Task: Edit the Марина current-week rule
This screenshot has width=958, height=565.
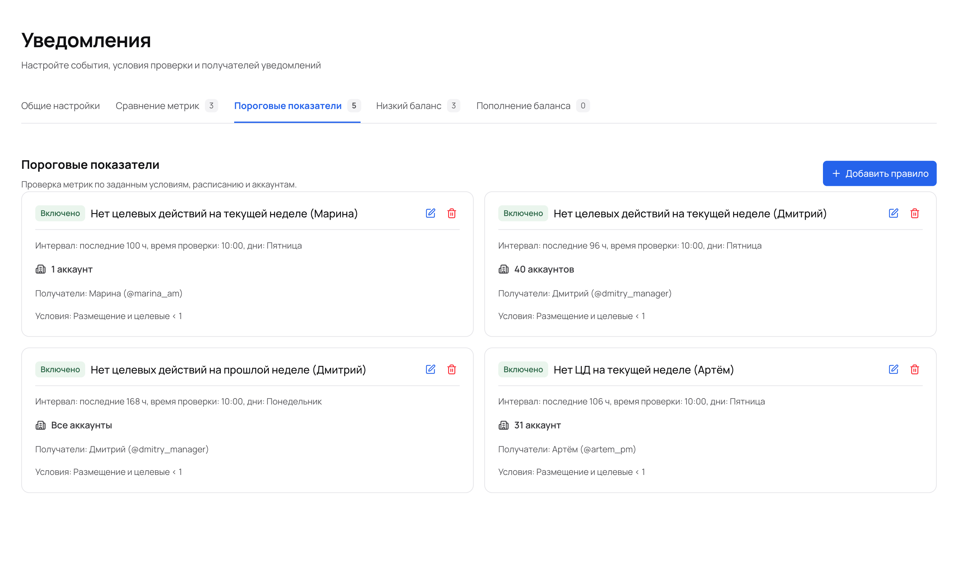Action: (430, 213)
